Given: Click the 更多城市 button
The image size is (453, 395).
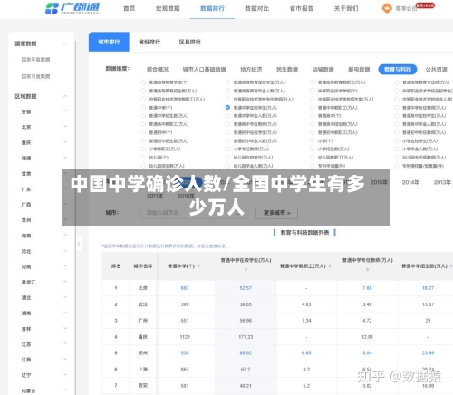Looking at the screenshot, I should coord(276,213).
